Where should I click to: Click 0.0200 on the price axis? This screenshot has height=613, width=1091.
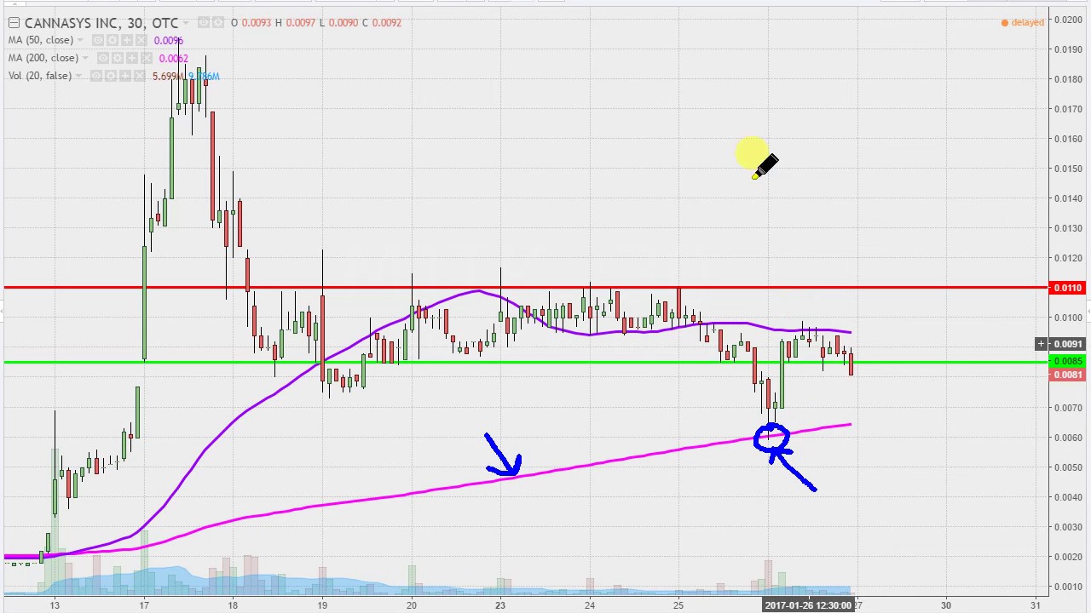coord(1068,20)
